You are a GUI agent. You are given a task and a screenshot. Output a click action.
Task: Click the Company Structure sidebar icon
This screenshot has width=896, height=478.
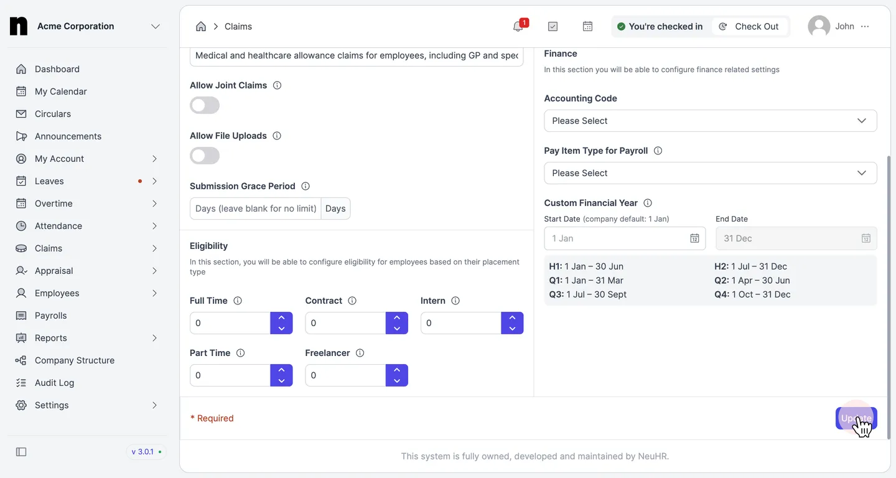(x=21, y=360)
